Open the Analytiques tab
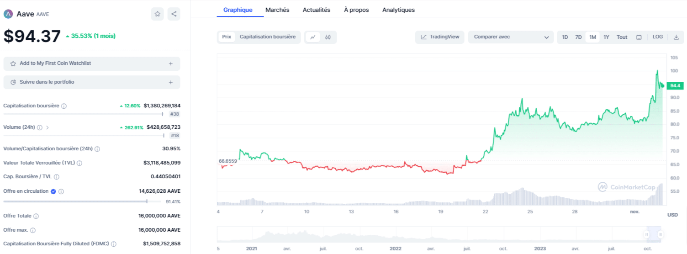Image resolution: width=687 pixels, height=254 pixels. point(398,10)
